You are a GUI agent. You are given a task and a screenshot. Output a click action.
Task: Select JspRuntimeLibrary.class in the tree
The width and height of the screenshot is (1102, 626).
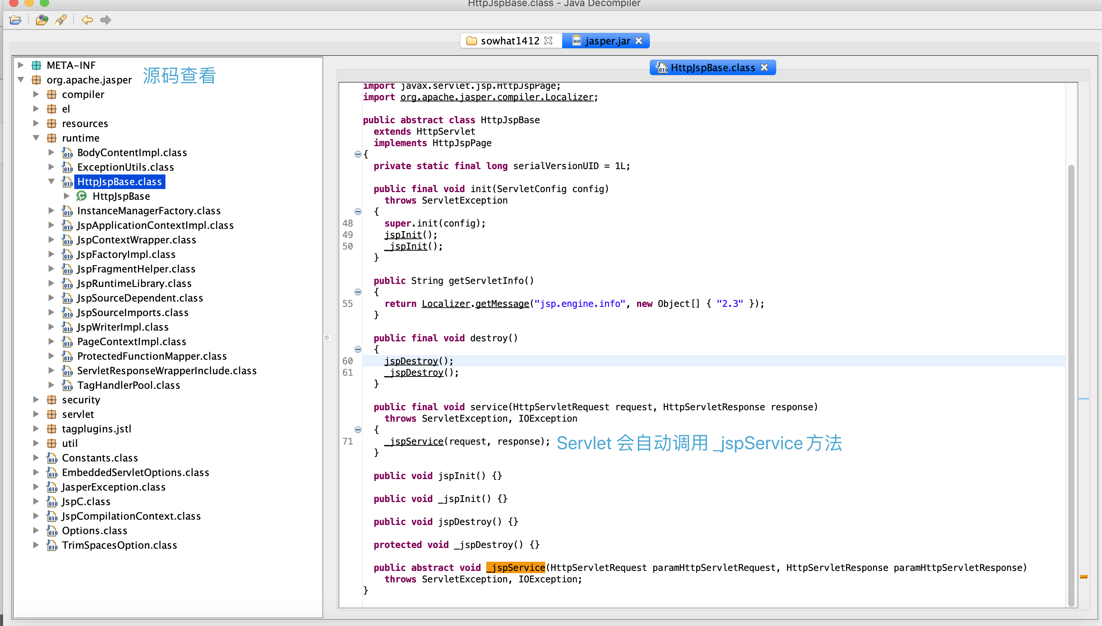[134, 283]
